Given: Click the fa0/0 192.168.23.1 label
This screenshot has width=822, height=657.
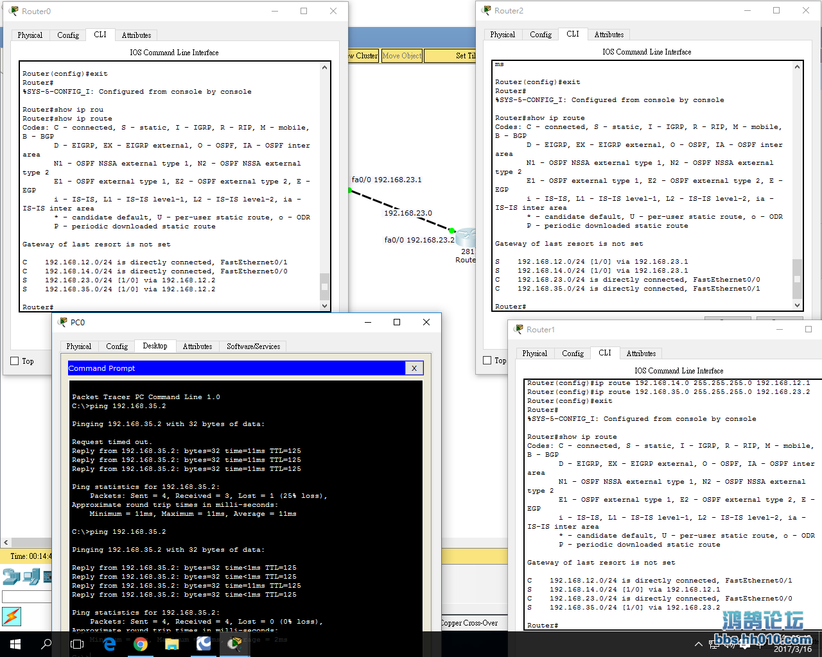Looking at the screenshot, I should click(x=387, y=180).
